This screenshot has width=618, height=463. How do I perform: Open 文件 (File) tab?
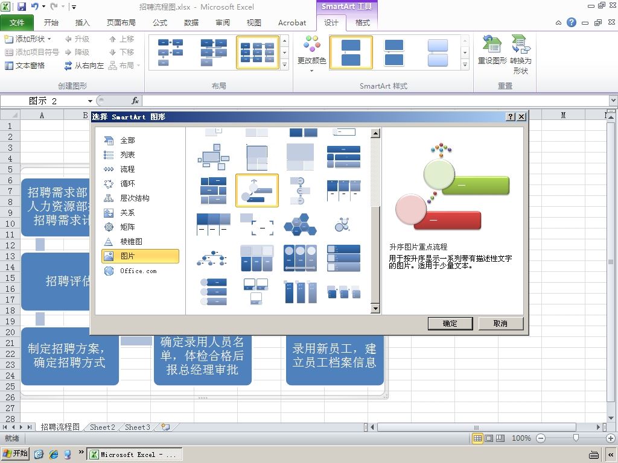pyautogui.click(x=16, y=23)
